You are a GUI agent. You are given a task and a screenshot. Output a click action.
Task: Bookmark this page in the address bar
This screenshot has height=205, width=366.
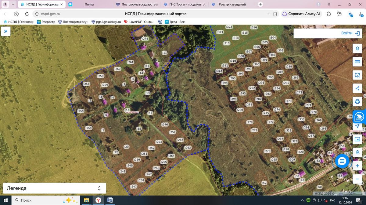pos(275,14)
